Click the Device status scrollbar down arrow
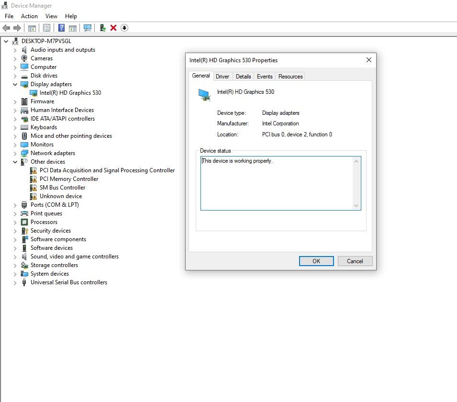 [356, 206]
